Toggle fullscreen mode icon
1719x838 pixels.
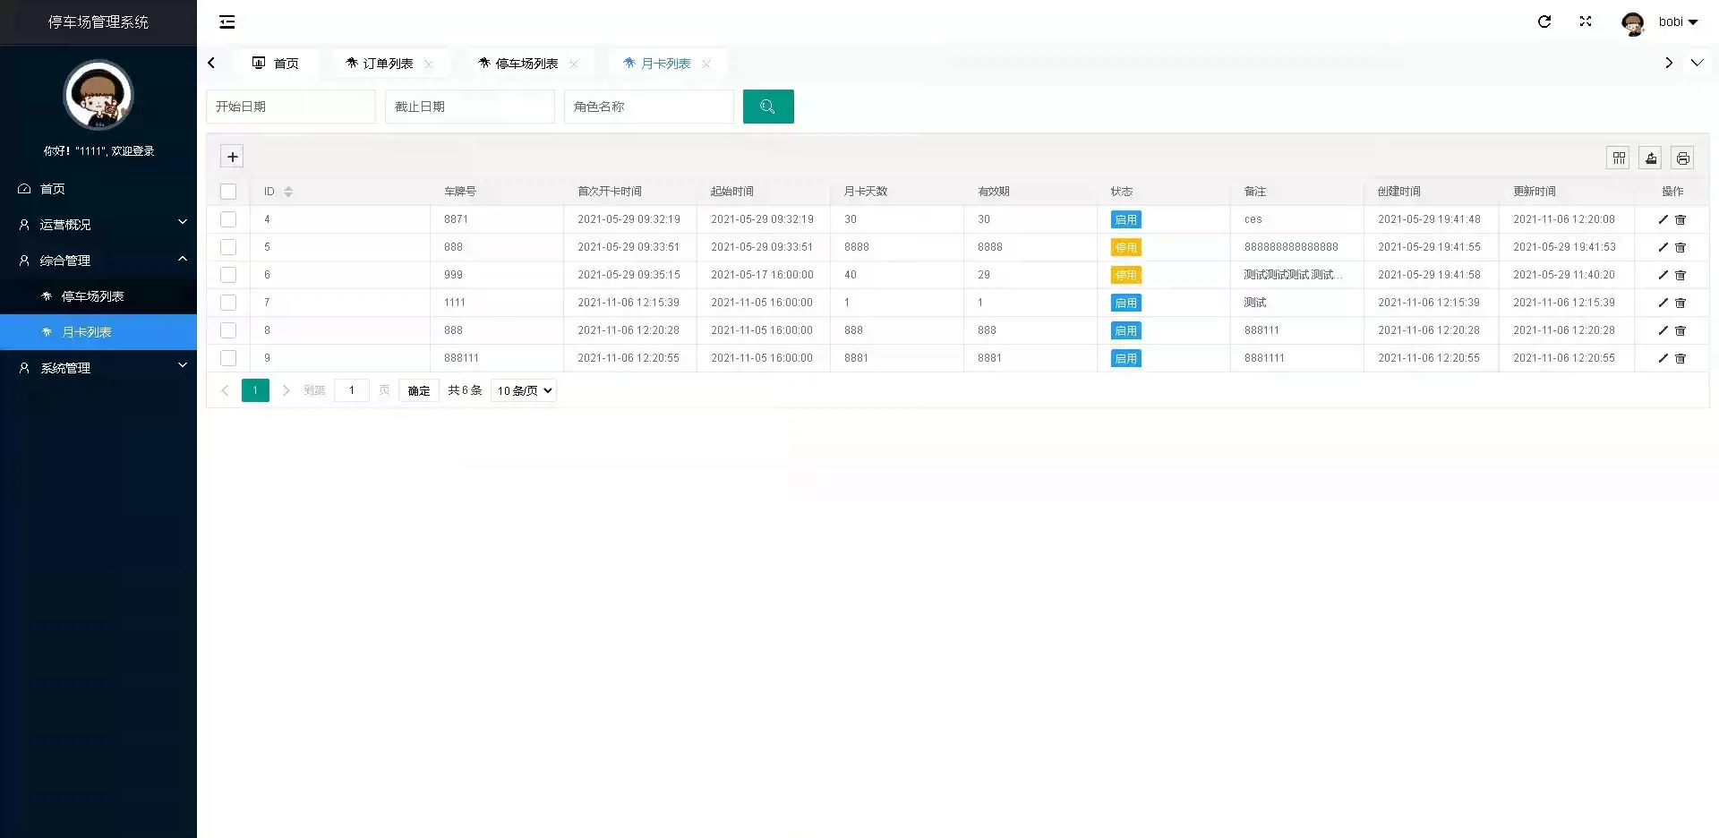1586,21
